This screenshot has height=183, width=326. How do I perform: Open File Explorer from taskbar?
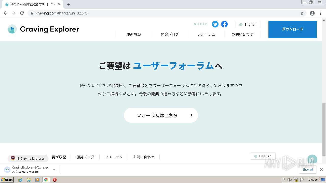29,180
